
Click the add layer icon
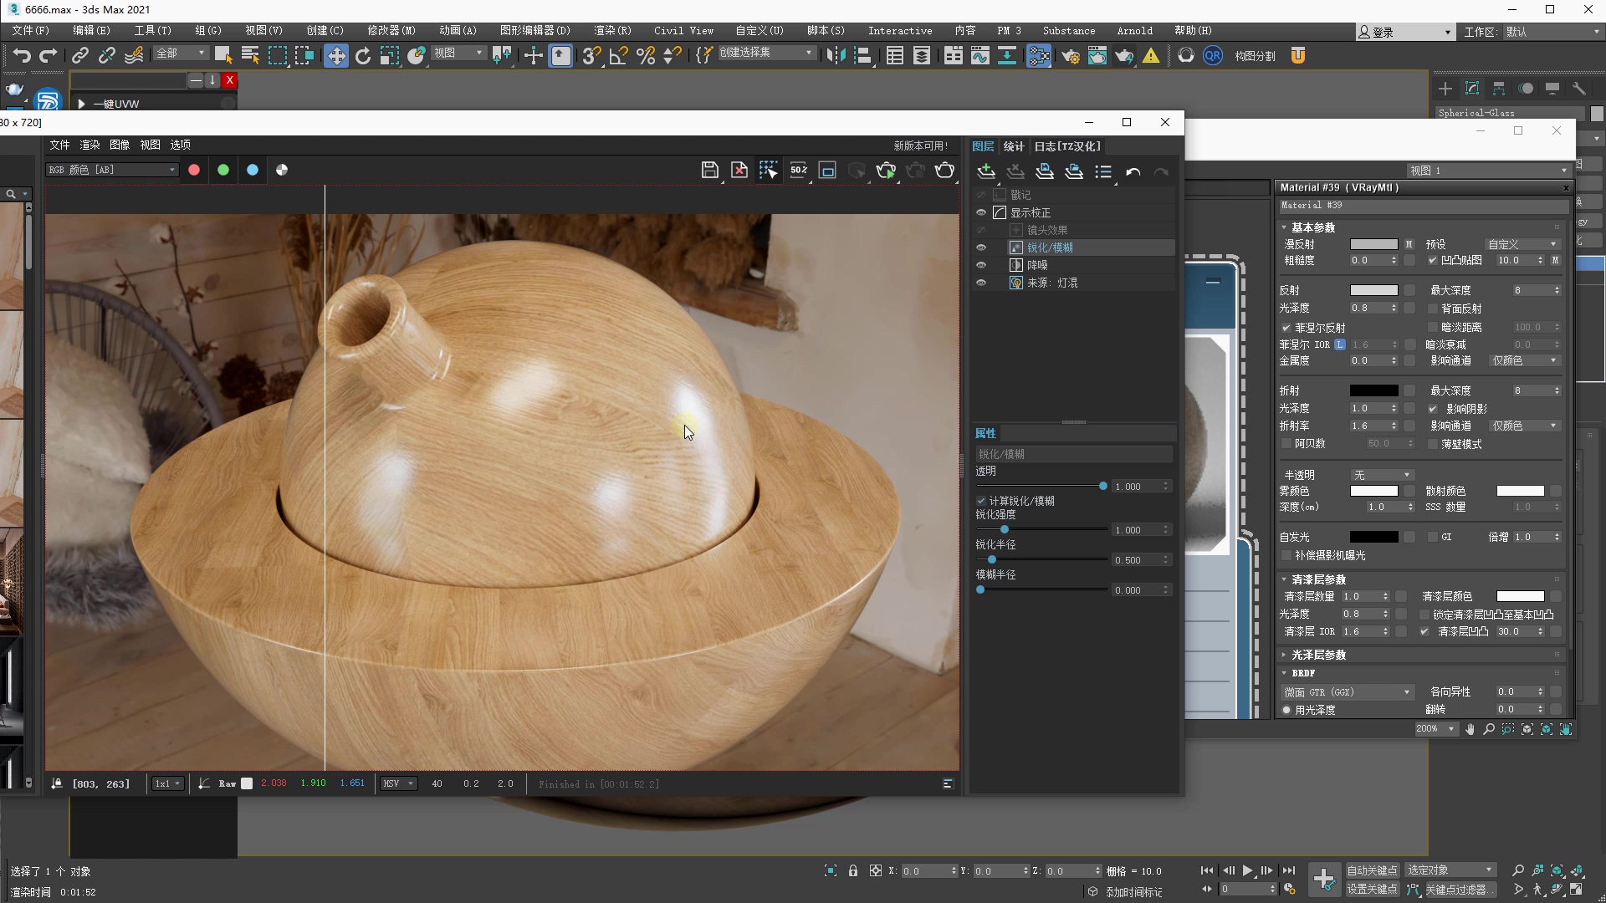pyautogui.click(x=986, y=172)
